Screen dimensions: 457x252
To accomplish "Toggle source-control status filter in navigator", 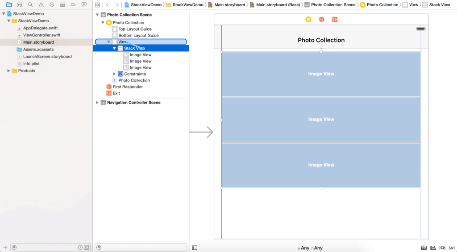I will [87, 247].
